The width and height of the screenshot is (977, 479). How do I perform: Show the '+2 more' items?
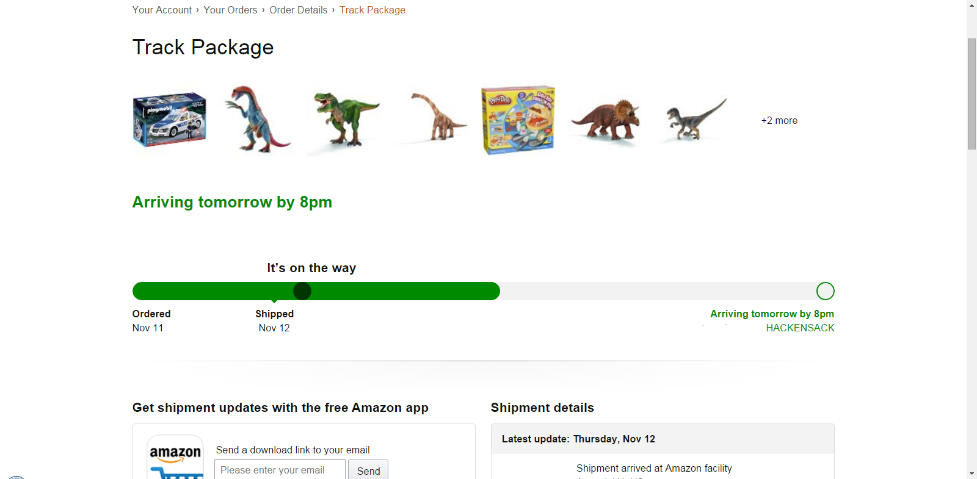coord(779,121)
